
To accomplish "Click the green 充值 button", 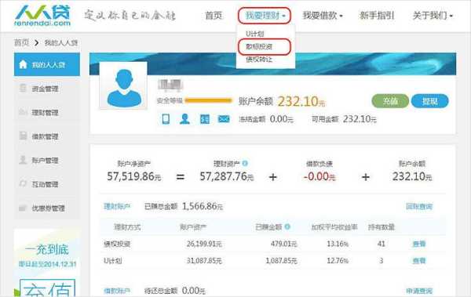I will (x=390, y=101).
